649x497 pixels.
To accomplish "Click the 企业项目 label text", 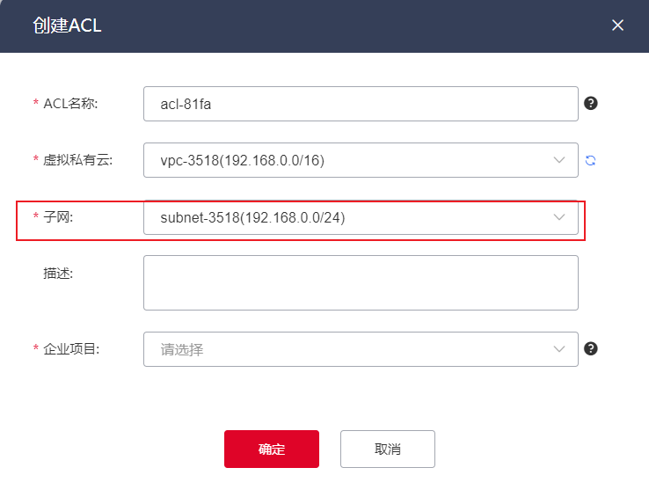I will coord(72,349).
